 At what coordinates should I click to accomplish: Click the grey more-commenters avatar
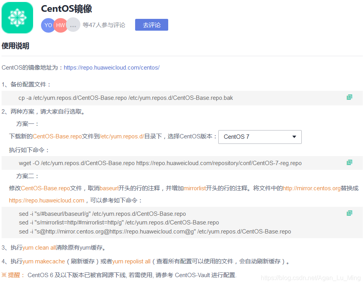point(73,25)
